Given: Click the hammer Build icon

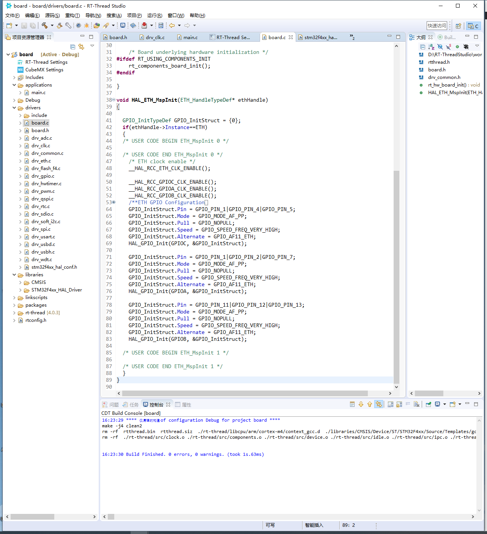Looking at the screenshot, I should [45, 25].
